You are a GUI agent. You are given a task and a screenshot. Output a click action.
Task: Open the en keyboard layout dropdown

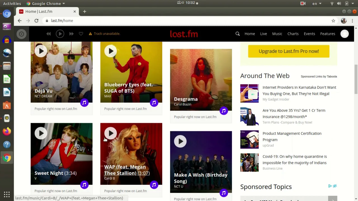[317, 3]
